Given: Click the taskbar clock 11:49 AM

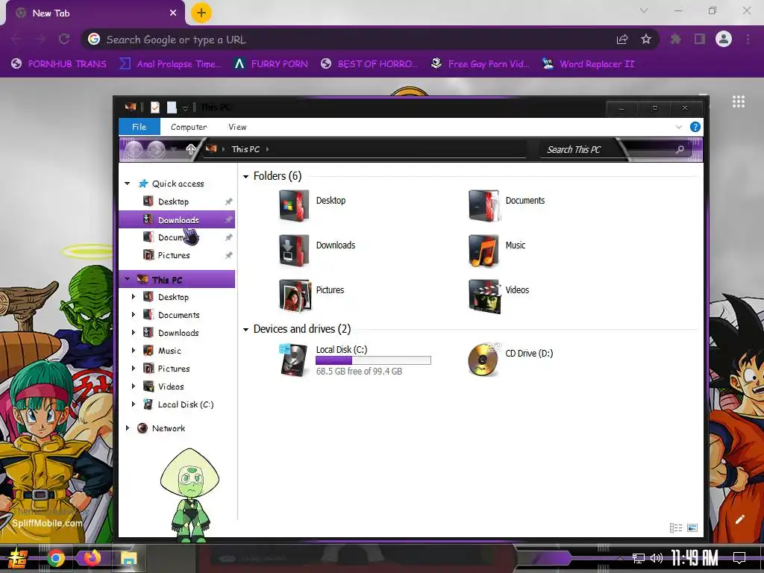Looking at the screenshot, I should point(695,558).
